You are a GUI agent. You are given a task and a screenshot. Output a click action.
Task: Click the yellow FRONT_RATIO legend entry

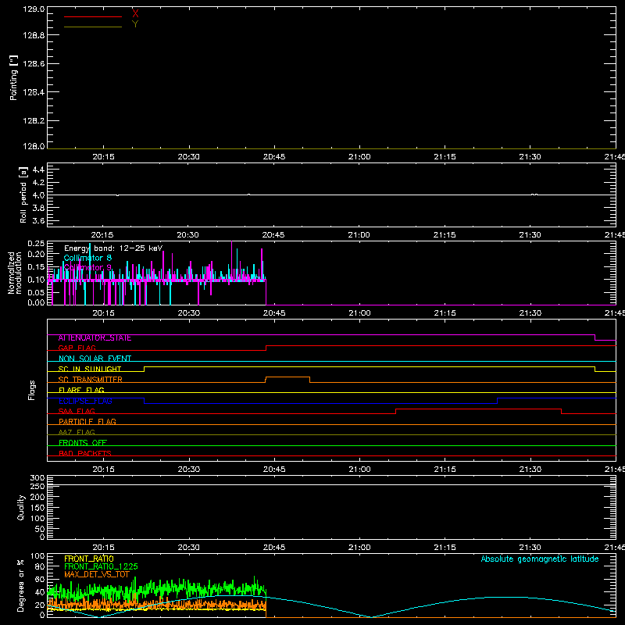pos(89,559)
